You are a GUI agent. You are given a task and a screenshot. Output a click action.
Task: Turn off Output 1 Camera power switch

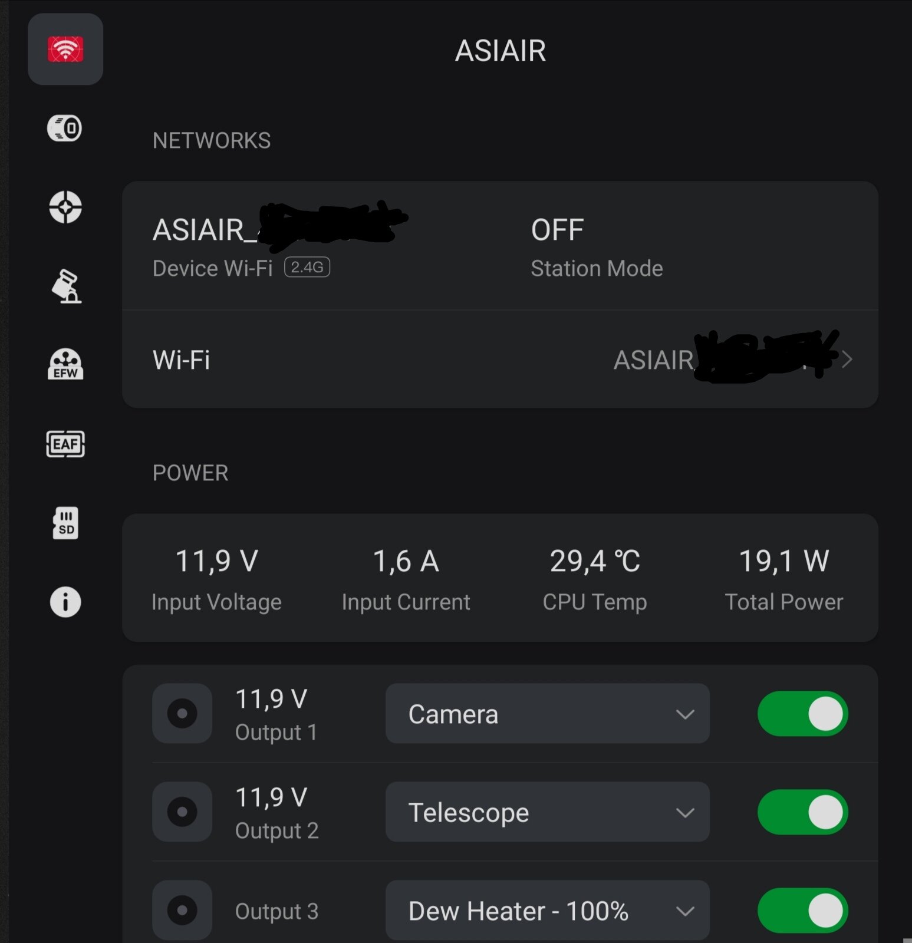(x=802, y=714)
